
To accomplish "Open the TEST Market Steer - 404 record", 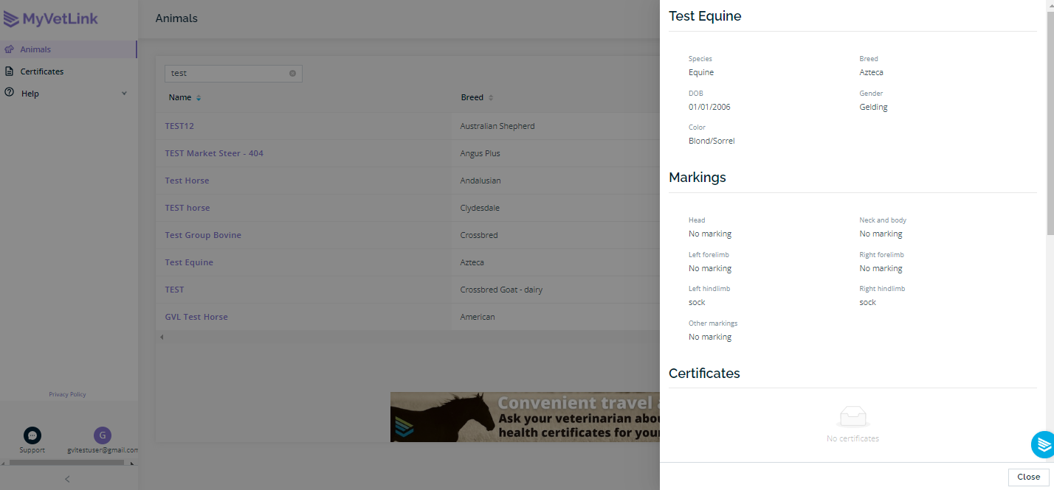I will (x=214, y=153).
